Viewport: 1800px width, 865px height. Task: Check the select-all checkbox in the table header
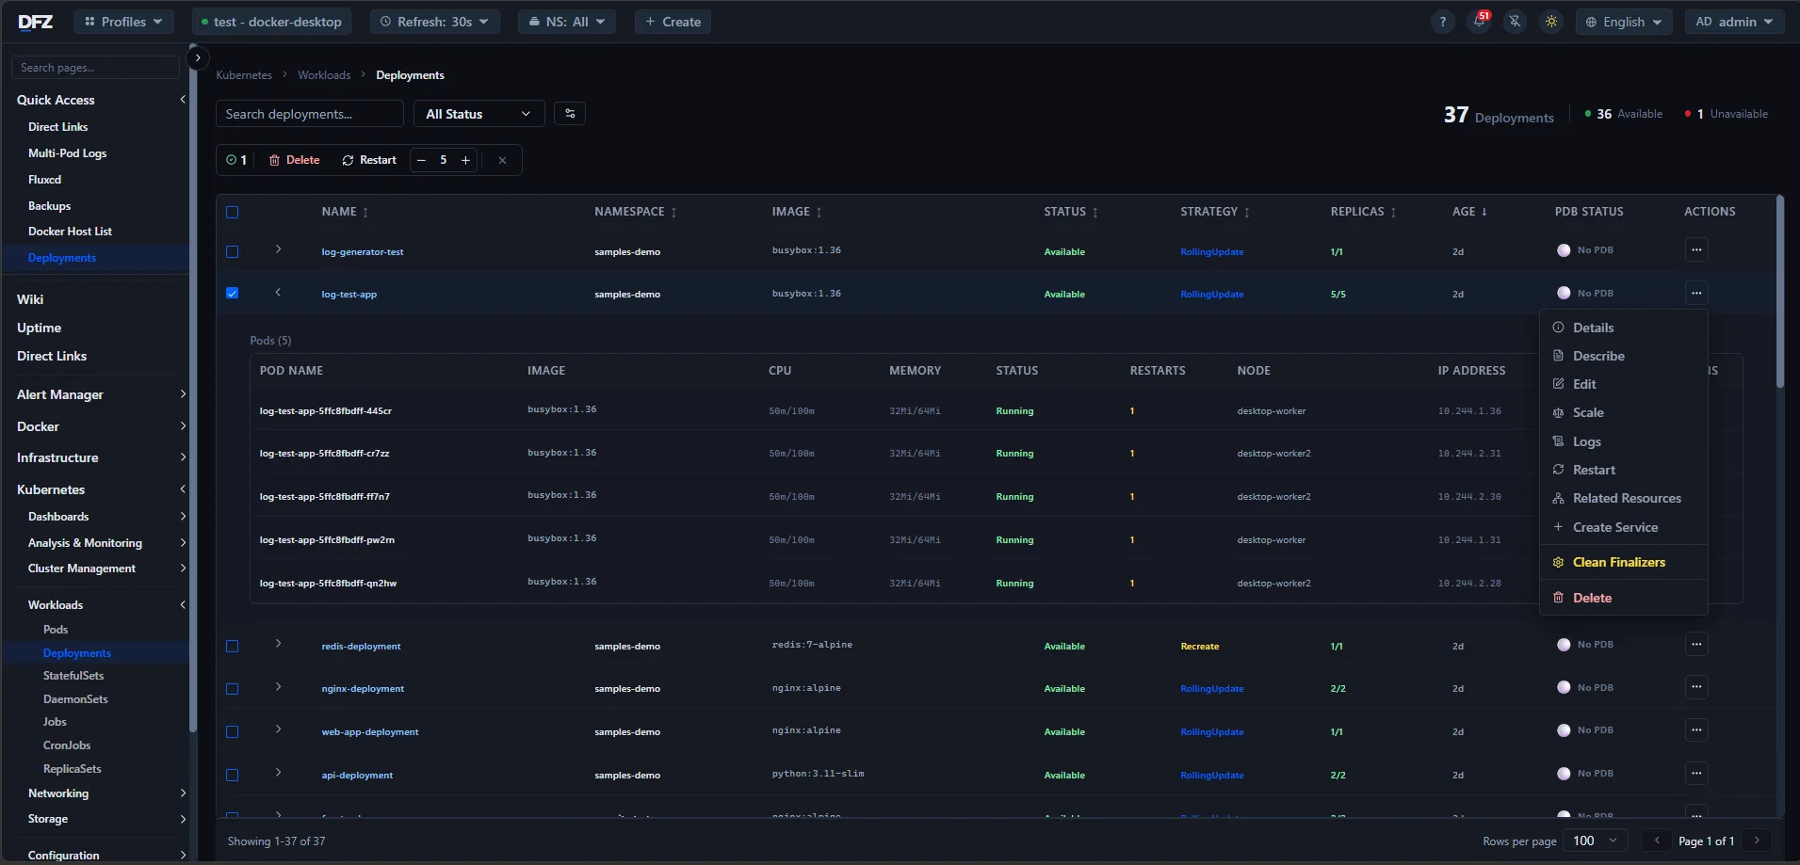[232, 212]
